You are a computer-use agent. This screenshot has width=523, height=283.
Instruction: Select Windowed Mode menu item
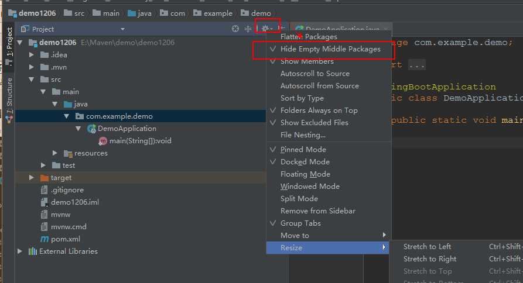point(328,187)
